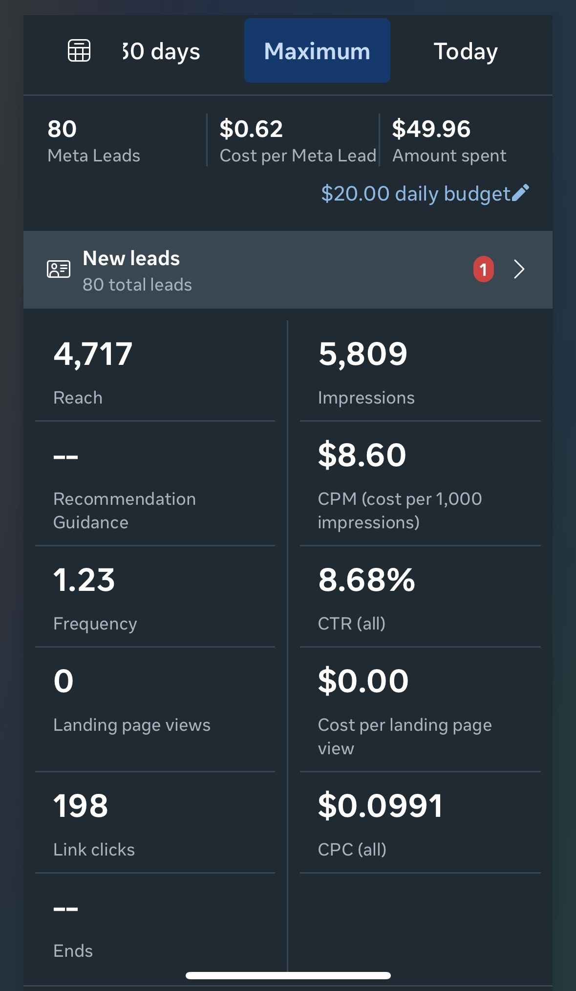Tap the New leads contact card icon
576x991 pixels.
tap(59, 269)
